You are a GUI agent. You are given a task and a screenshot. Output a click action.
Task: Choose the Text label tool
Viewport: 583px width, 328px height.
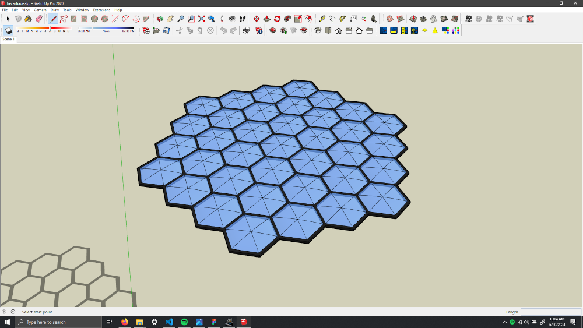[x=353, y=19]
